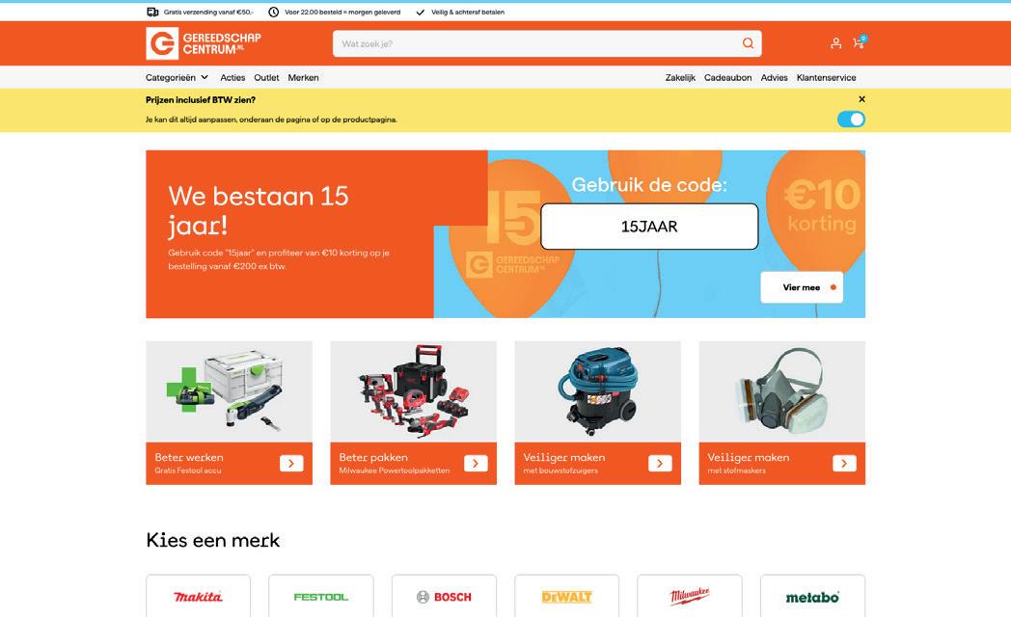Image resolution: width=1011 pixels, height=617 pixels.
Task: Close the yellow BTW notification banner
Action: pyautogui.click(x=862, y=99)
